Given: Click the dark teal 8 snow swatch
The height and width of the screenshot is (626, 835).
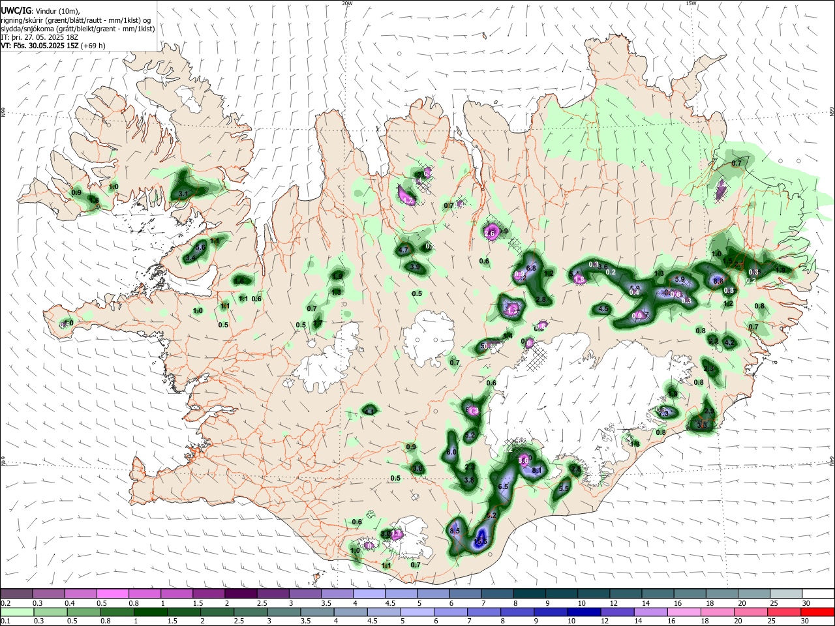Looking at the screenshot, I should (529, 593).
